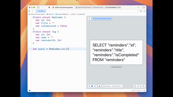Click the code review arrows icon
This screenshot has height=97, width=173.
click(138, 11)
